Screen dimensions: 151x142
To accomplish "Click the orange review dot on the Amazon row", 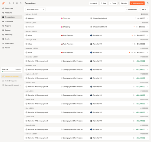I will click(x=134, y=27).
